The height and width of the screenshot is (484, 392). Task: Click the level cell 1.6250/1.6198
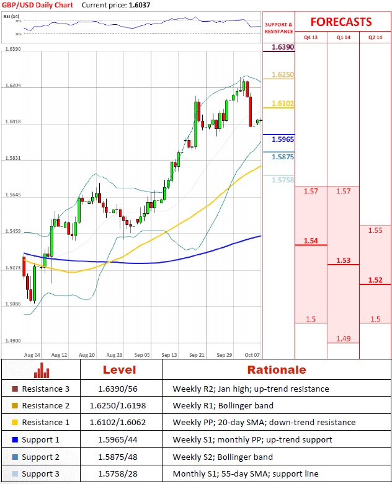tap(118, 405)
